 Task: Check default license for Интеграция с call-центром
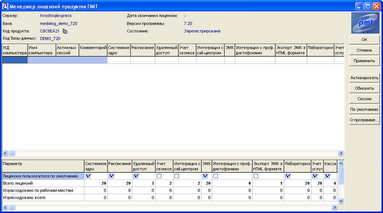click(176, 176)
